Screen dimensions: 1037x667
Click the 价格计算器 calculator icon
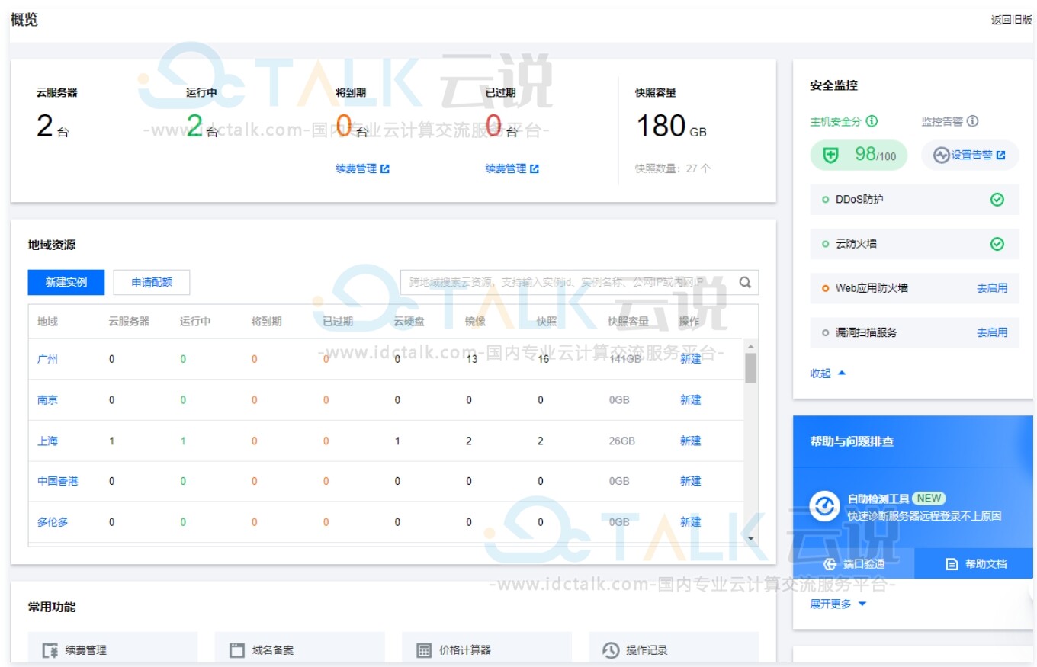point(424,650)
